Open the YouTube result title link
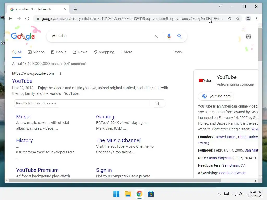 pyautogui.click(x=22, y=81)
